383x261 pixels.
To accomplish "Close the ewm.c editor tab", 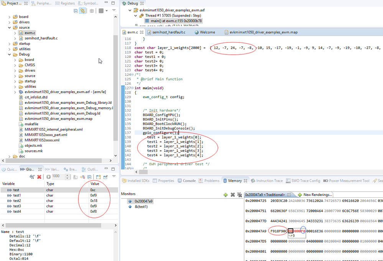I will tap(141, 32).
